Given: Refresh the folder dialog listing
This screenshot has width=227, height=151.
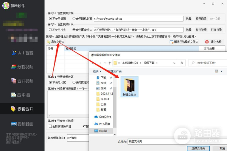Looking at the screenshot, I should tap(182, 63).
